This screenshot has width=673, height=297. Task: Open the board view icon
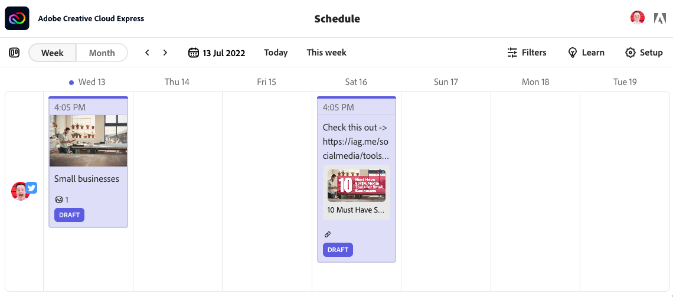click(x=14, y=53)
